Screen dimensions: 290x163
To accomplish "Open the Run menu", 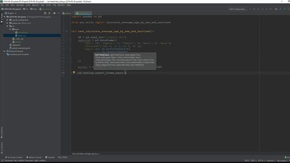I will pos(43,5).
